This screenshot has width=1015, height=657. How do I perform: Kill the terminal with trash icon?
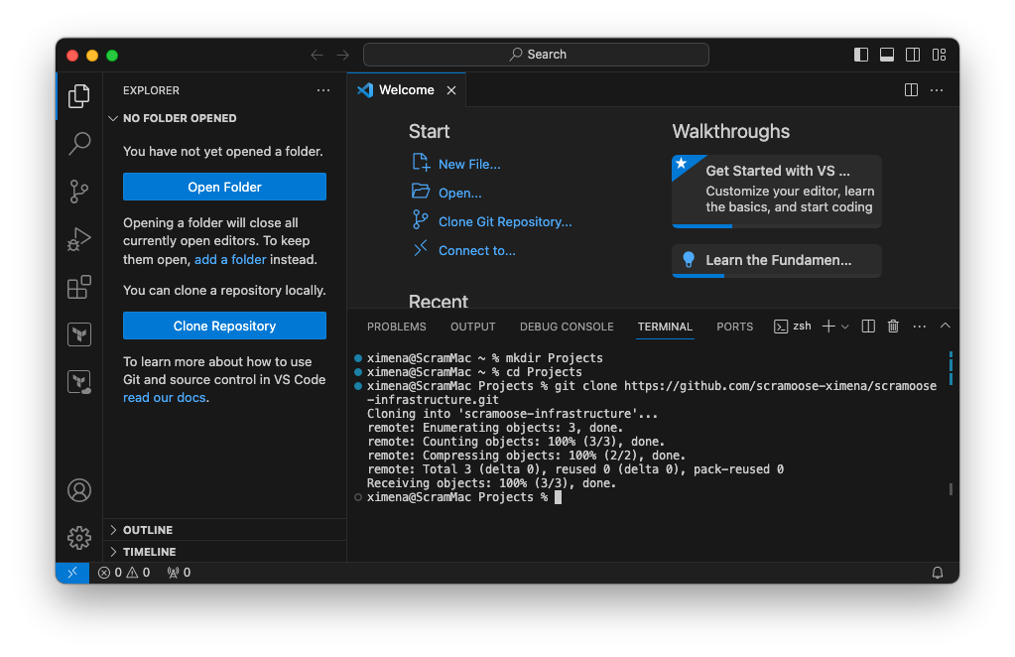[x=893, y=327]
